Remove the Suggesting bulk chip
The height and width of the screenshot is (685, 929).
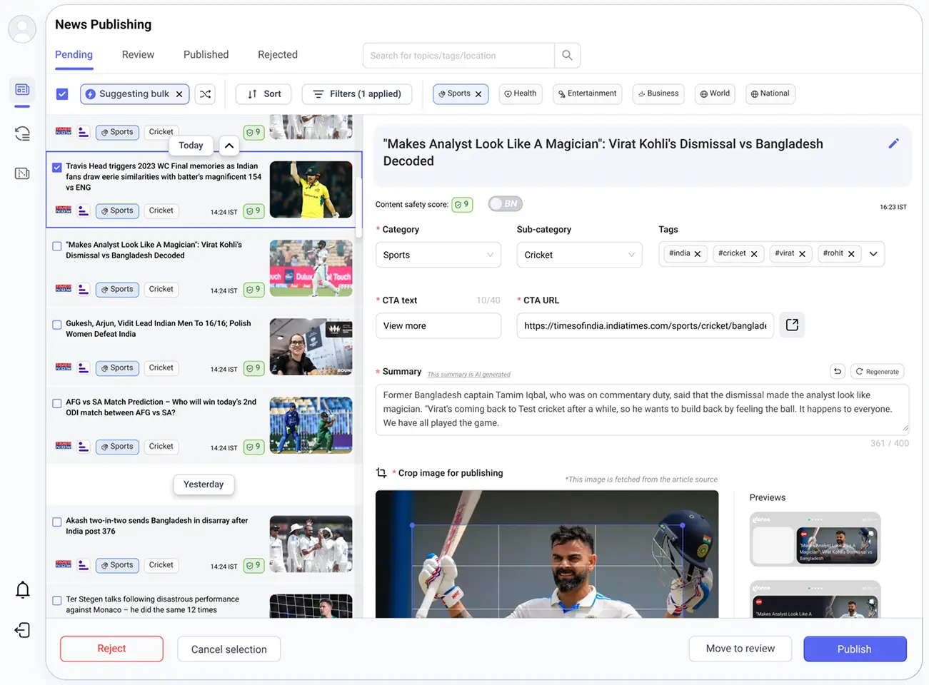pyautogui.click(x=179, y=94)
